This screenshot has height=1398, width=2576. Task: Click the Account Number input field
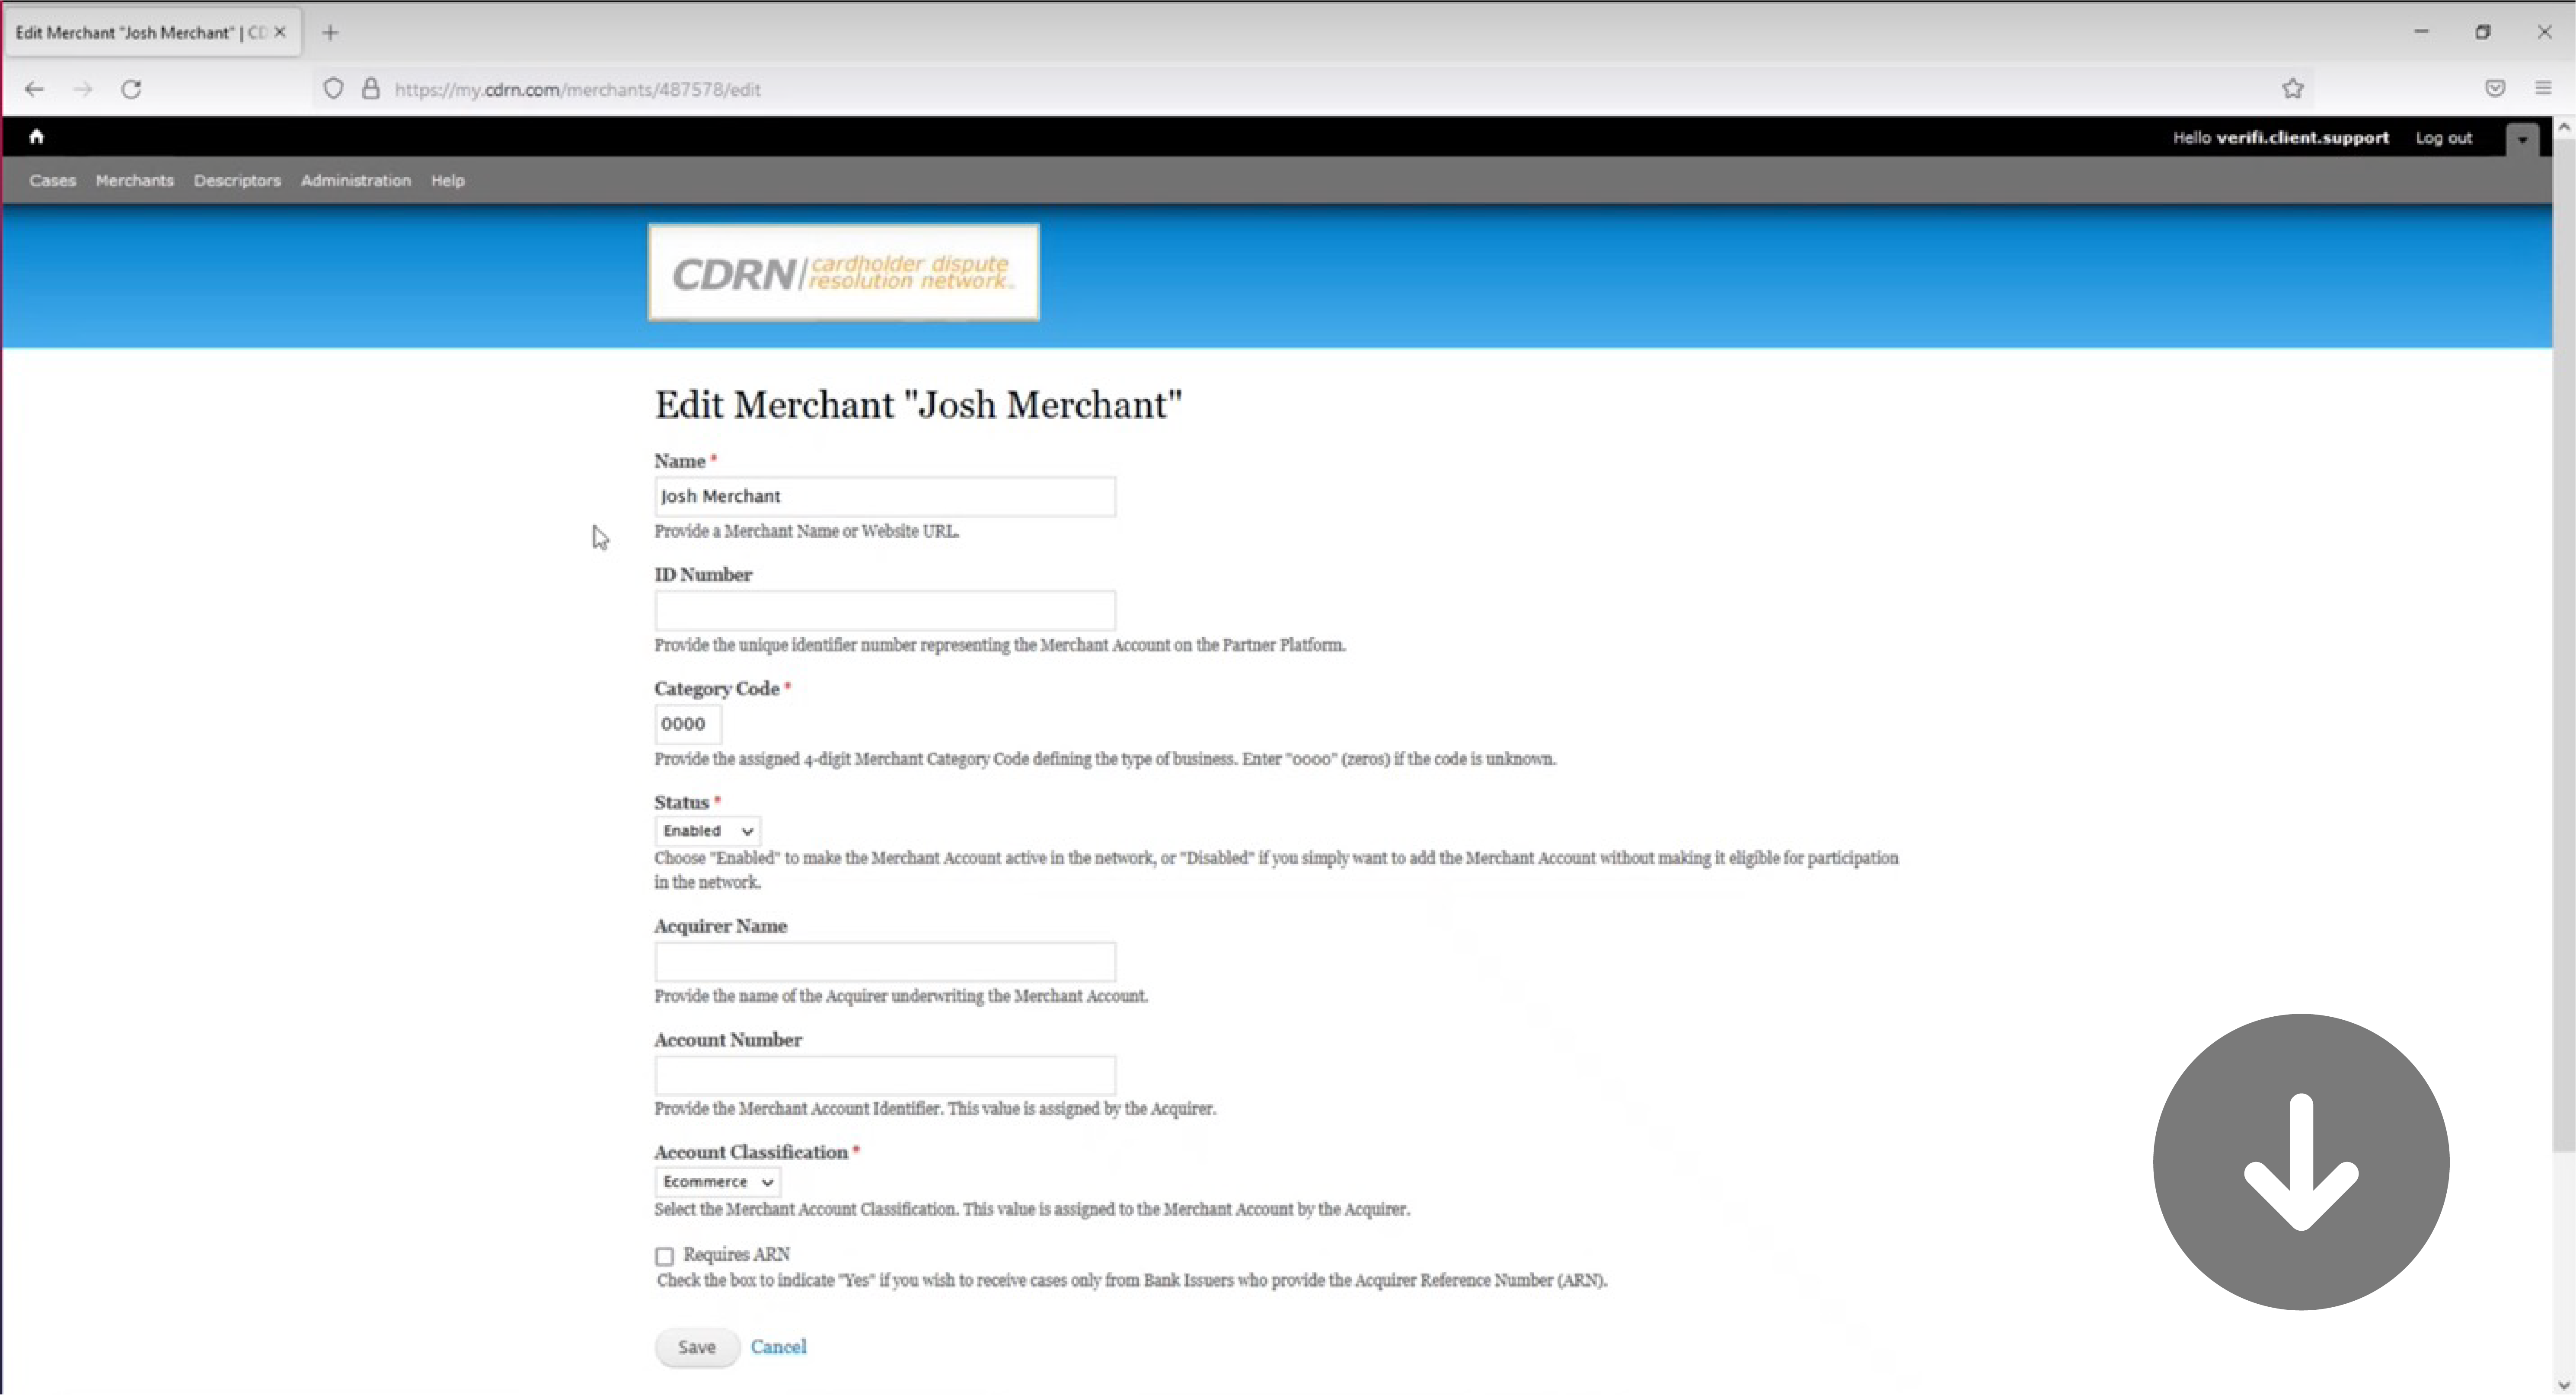(885, 1076)
